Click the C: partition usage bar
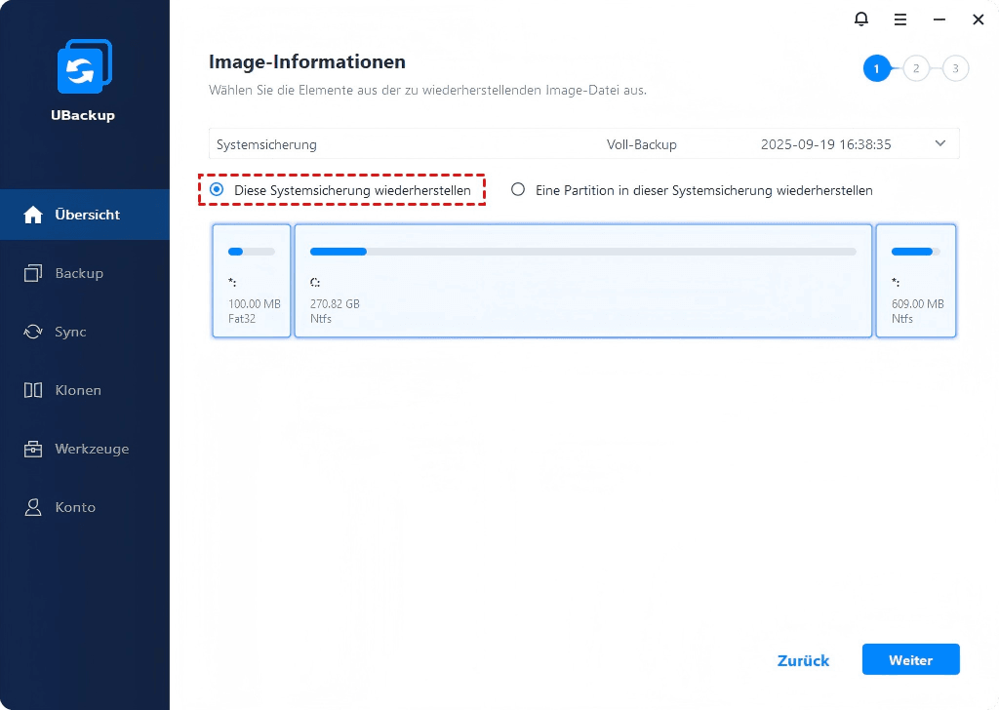Viewport: 999px width, 710px height. pos(582,252)
